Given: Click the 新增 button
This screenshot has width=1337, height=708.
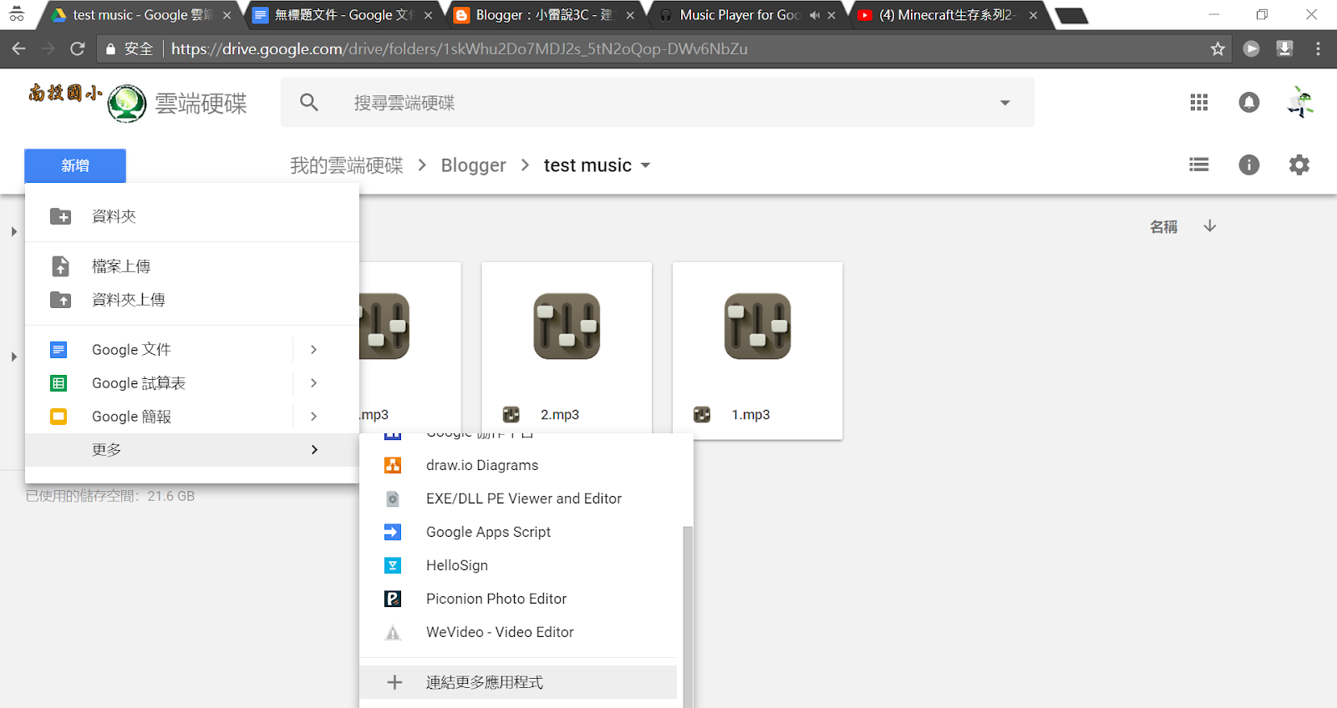Looking at the screenshot, I should (x=75, y=165).
